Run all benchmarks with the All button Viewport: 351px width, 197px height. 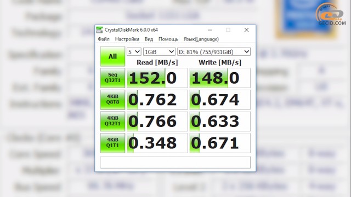[112, 56]
